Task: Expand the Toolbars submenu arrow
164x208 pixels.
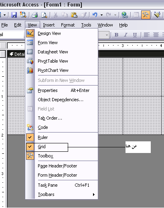Action: (94, 194)
